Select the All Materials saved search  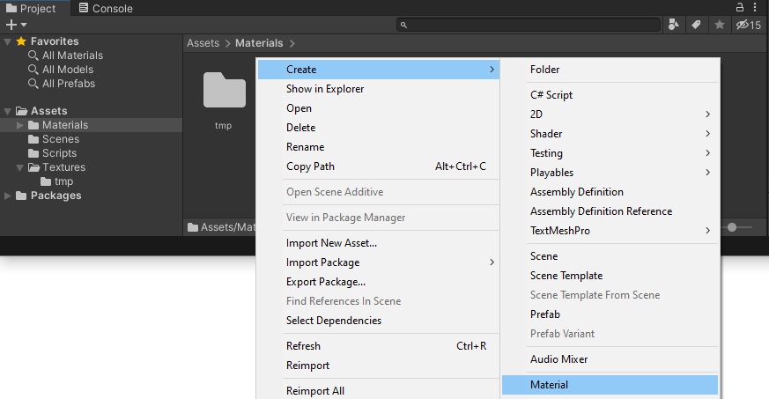(x=72, y=55)
